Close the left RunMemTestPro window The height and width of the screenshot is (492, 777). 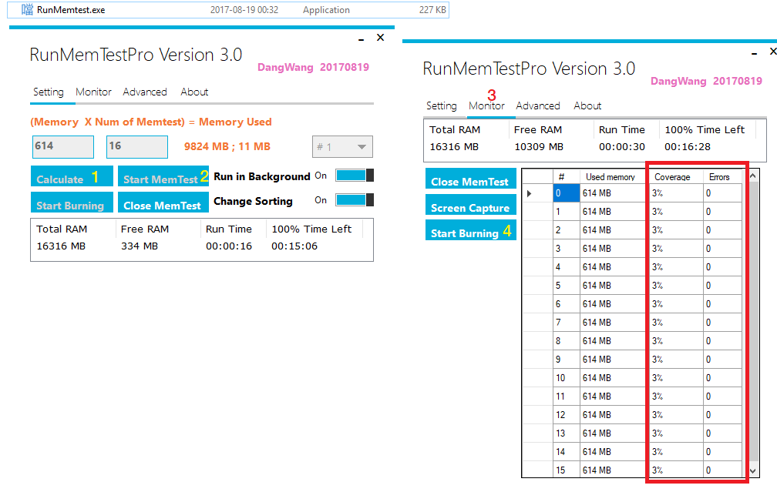(381, 38)
